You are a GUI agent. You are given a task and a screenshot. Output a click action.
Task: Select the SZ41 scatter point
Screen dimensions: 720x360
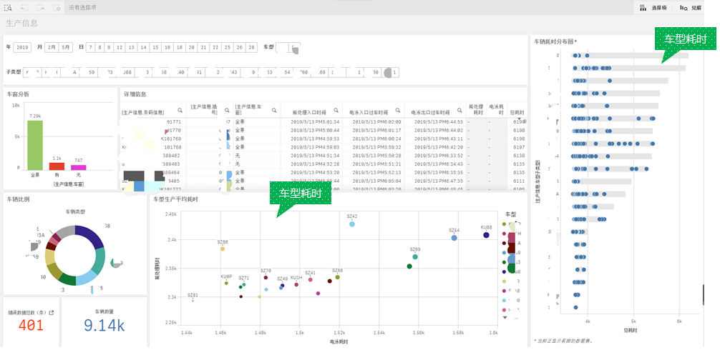tap(311, 279)
